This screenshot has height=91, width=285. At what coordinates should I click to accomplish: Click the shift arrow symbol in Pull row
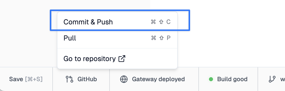[161, 38]
